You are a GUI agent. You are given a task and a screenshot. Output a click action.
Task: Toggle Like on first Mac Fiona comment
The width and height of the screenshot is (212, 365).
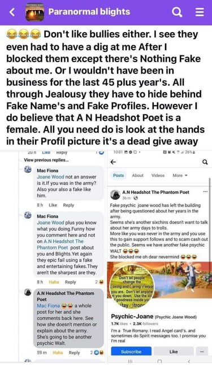(x=53, y=205)
